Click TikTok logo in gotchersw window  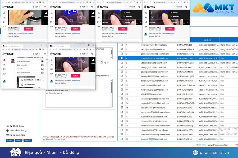coord(102,7)
